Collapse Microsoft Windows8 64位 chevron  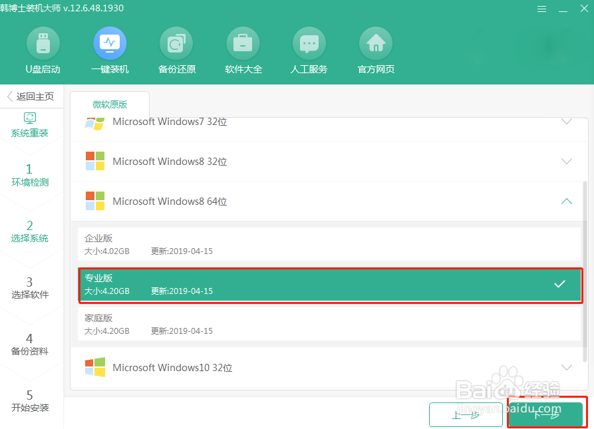pos(566,202)
